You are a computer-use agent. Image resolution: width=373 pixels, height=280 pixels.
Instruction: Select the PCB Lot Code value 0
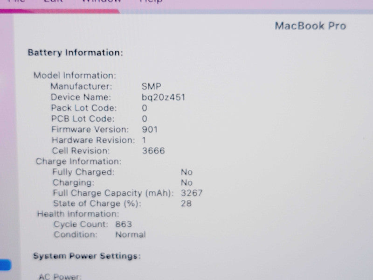pos(145,119)
